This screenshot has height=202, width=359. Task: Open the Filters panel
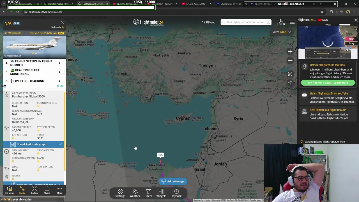point(148,193)
